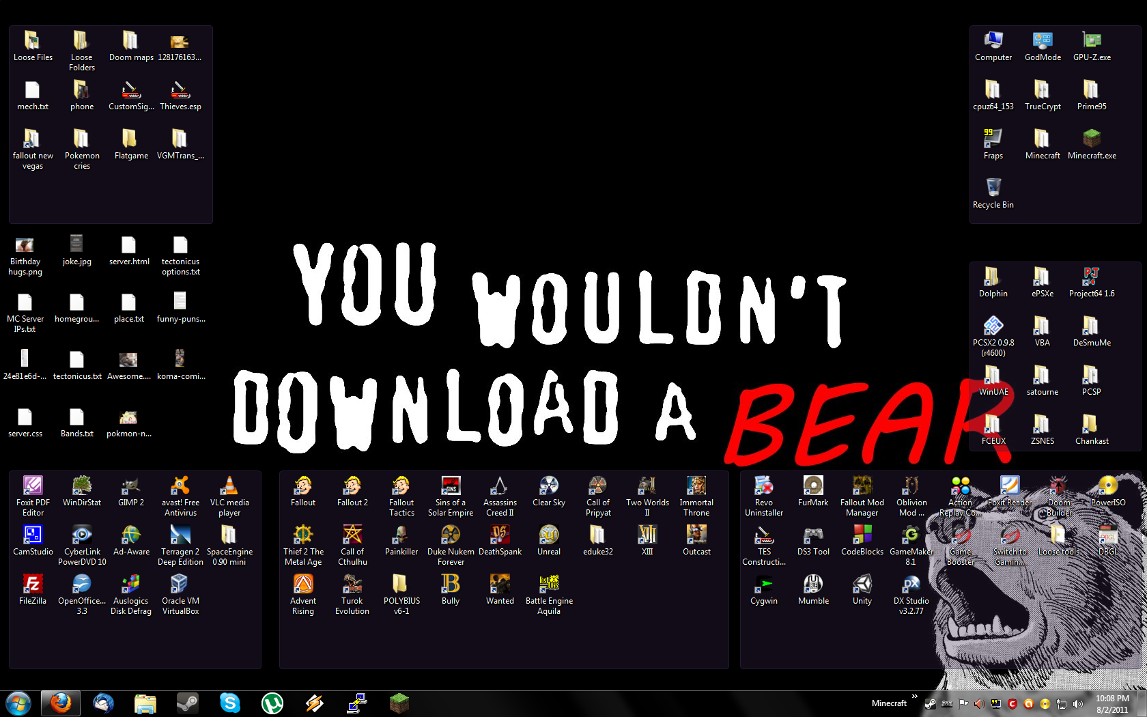Select the server.html file

click(129, 246)
